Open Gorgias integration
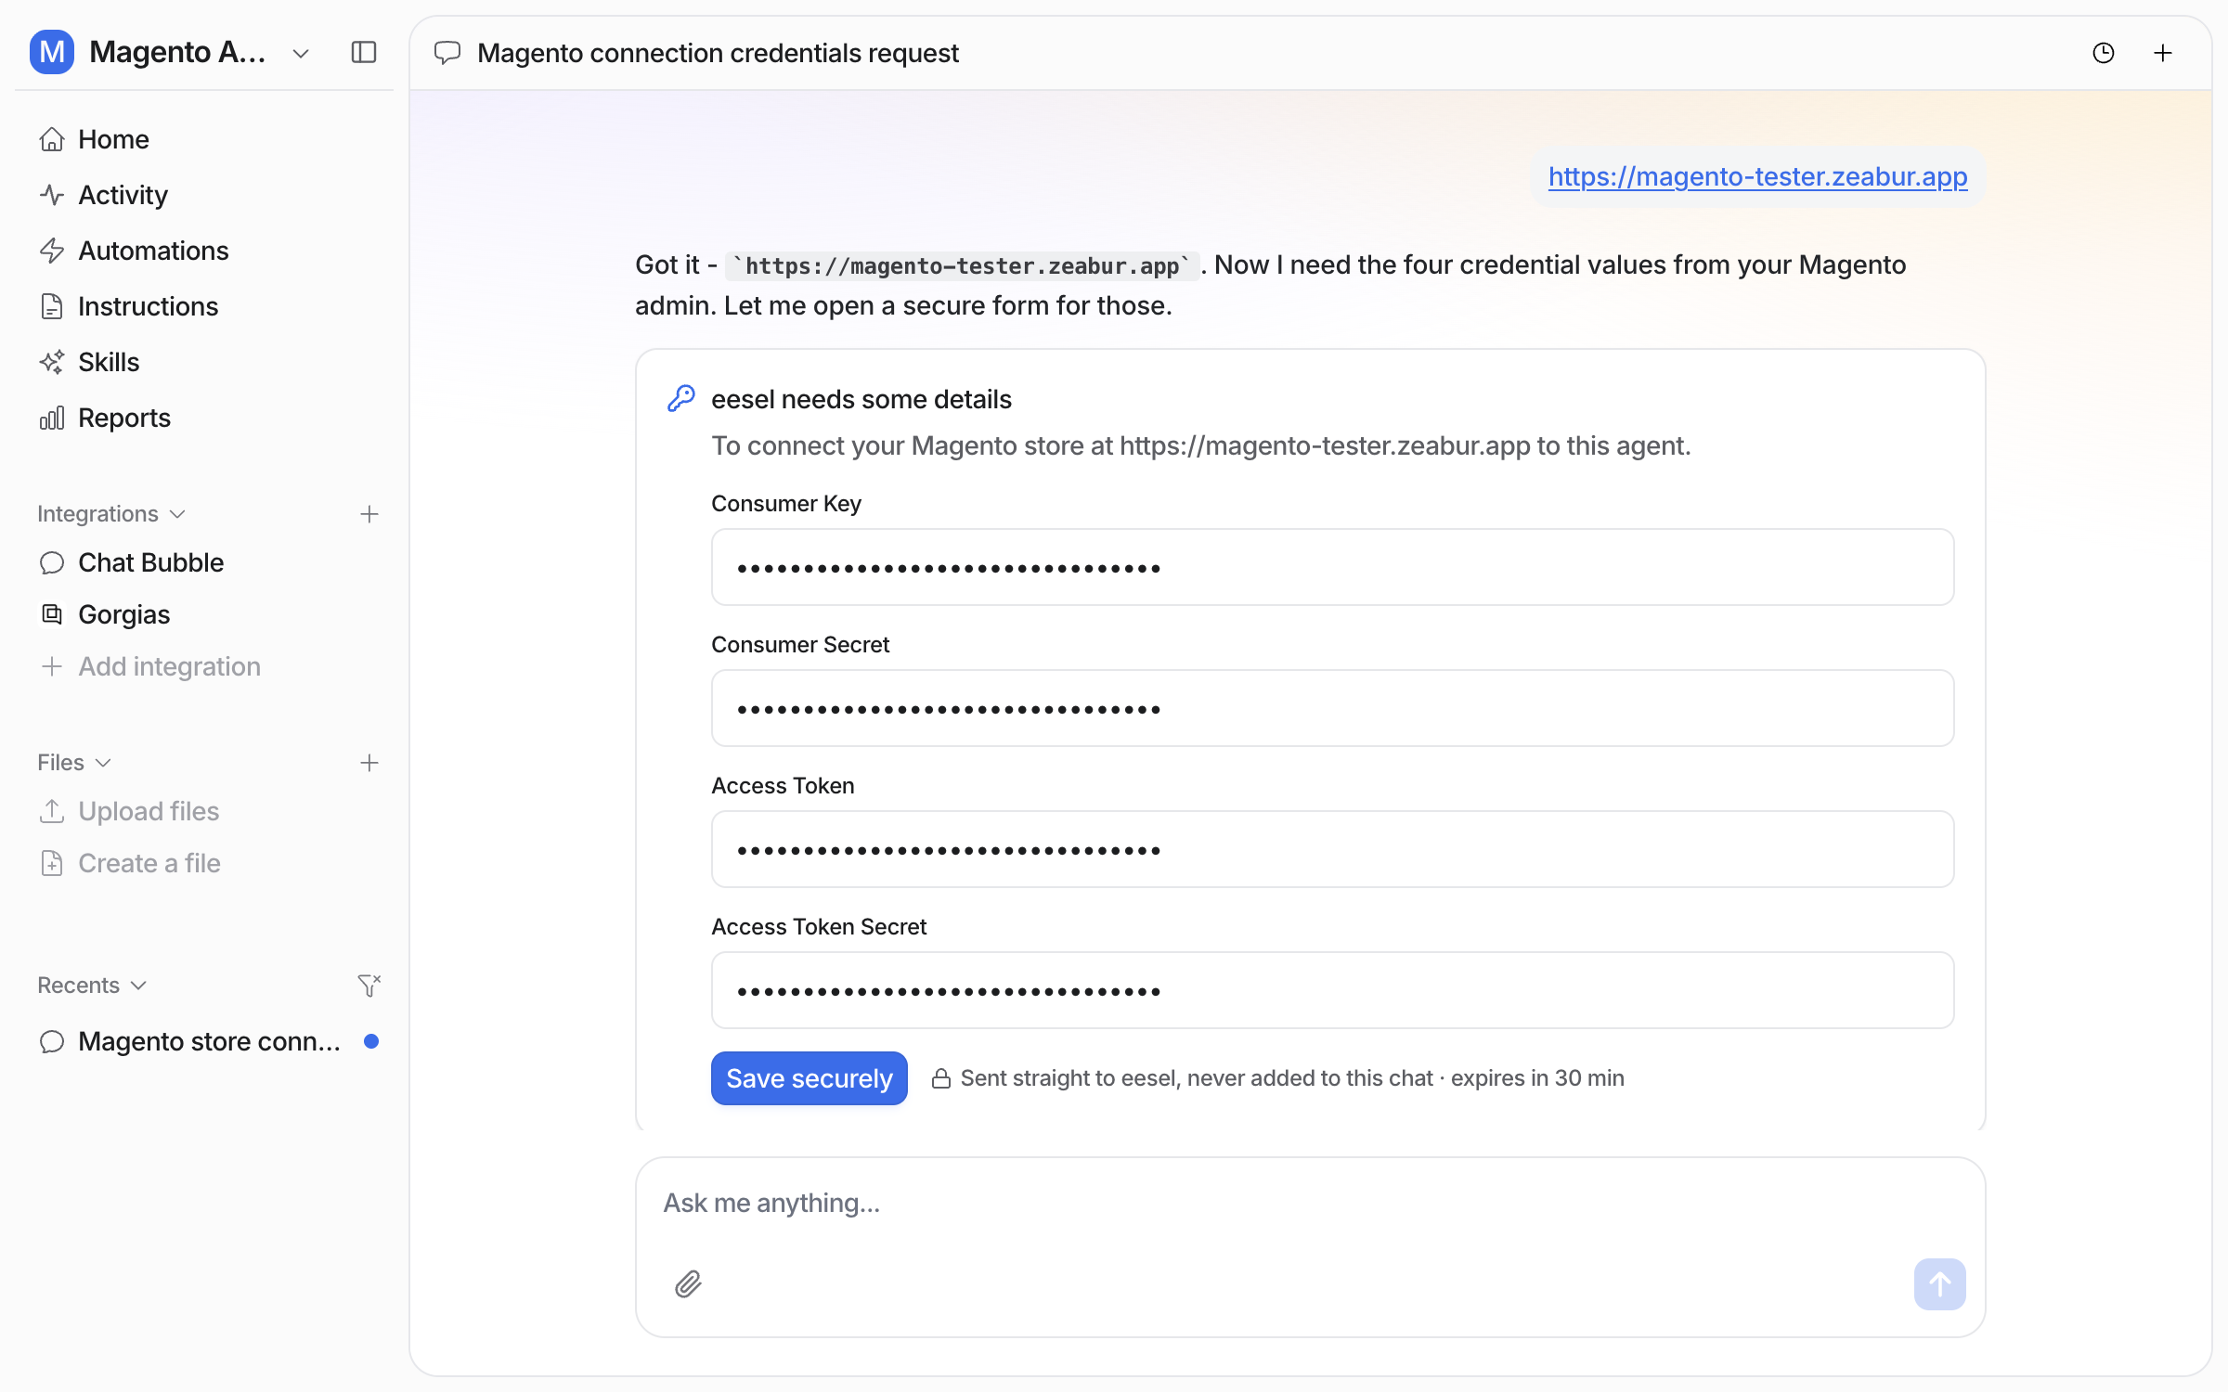The height and width of the screenshot is (1392, 2228). point(204,614)
